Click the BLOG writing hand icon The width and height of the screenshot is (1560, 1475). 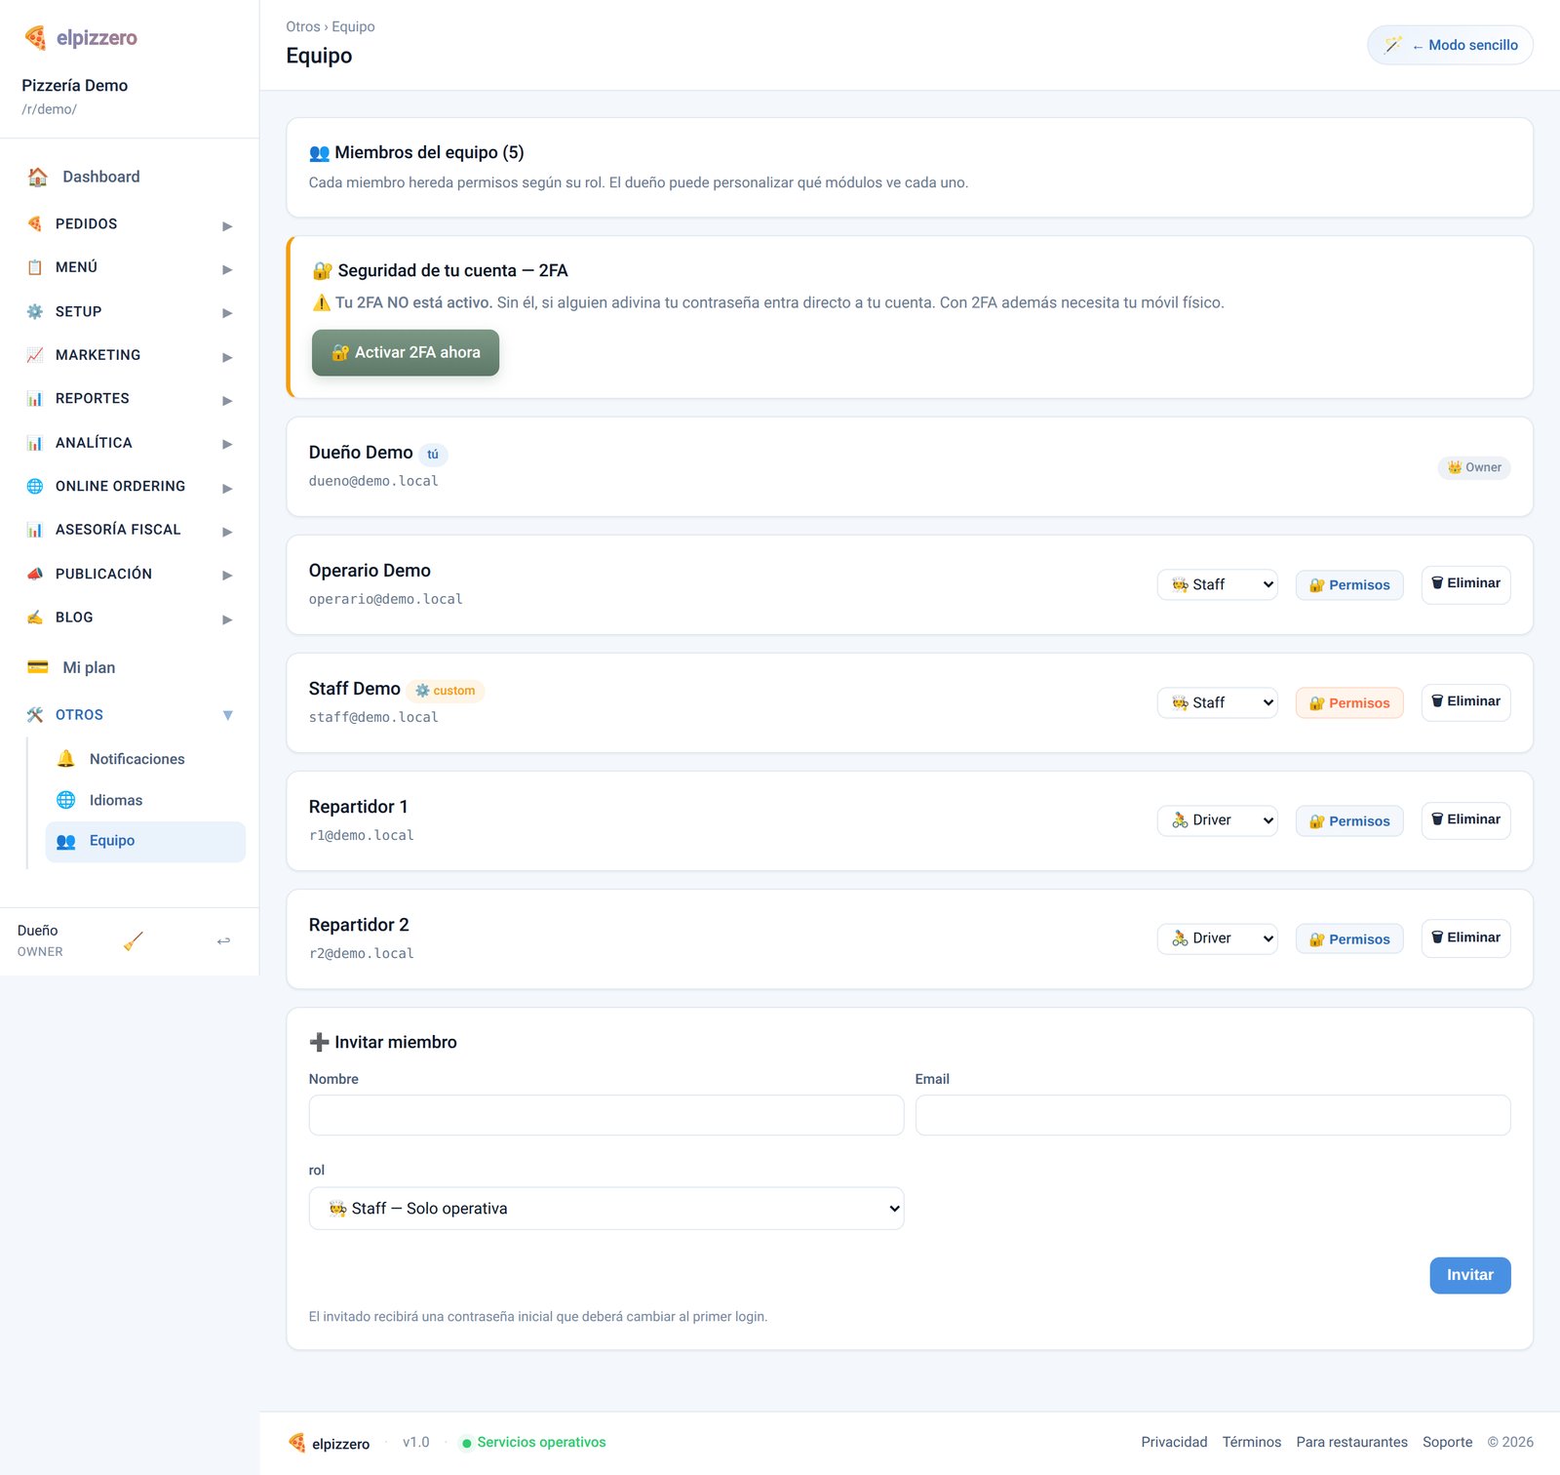click(35, 618)
